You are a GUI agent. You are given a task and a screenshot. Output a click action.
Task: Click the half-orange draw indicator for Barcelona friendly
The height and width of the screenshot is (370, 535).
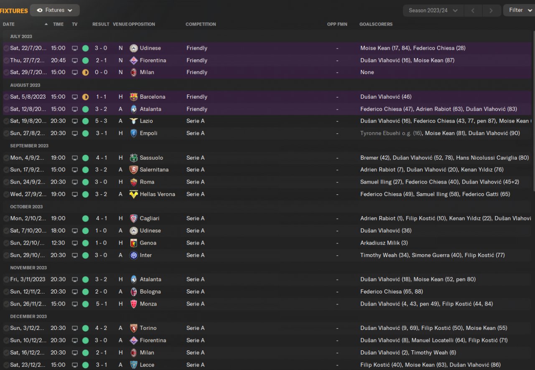click(x=86, y=97)
